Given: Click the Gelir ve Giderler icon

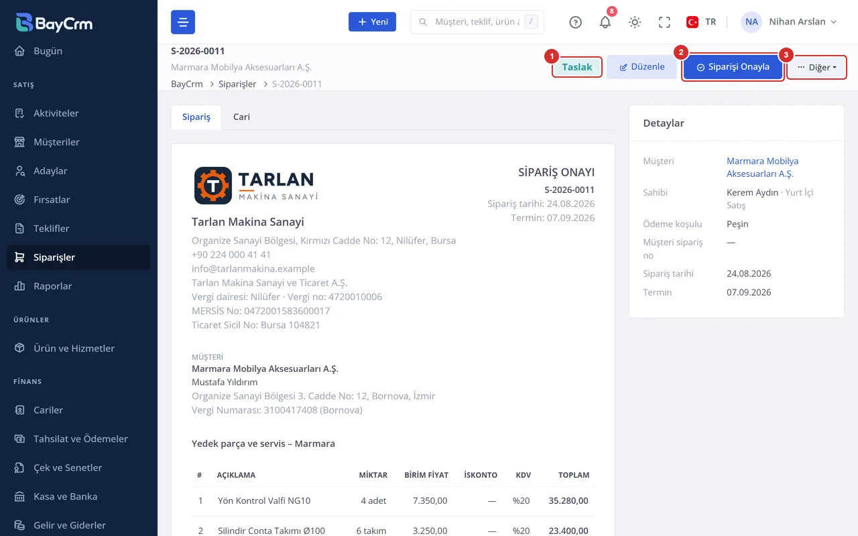Looking at the screenshot, I should click(20, 525).
